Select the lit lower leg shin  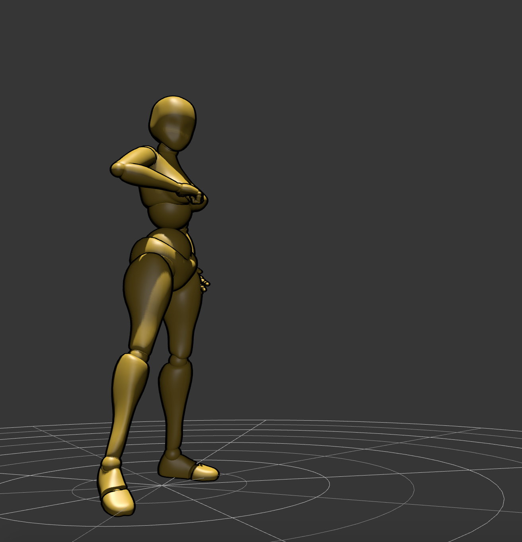click(128, 406)
